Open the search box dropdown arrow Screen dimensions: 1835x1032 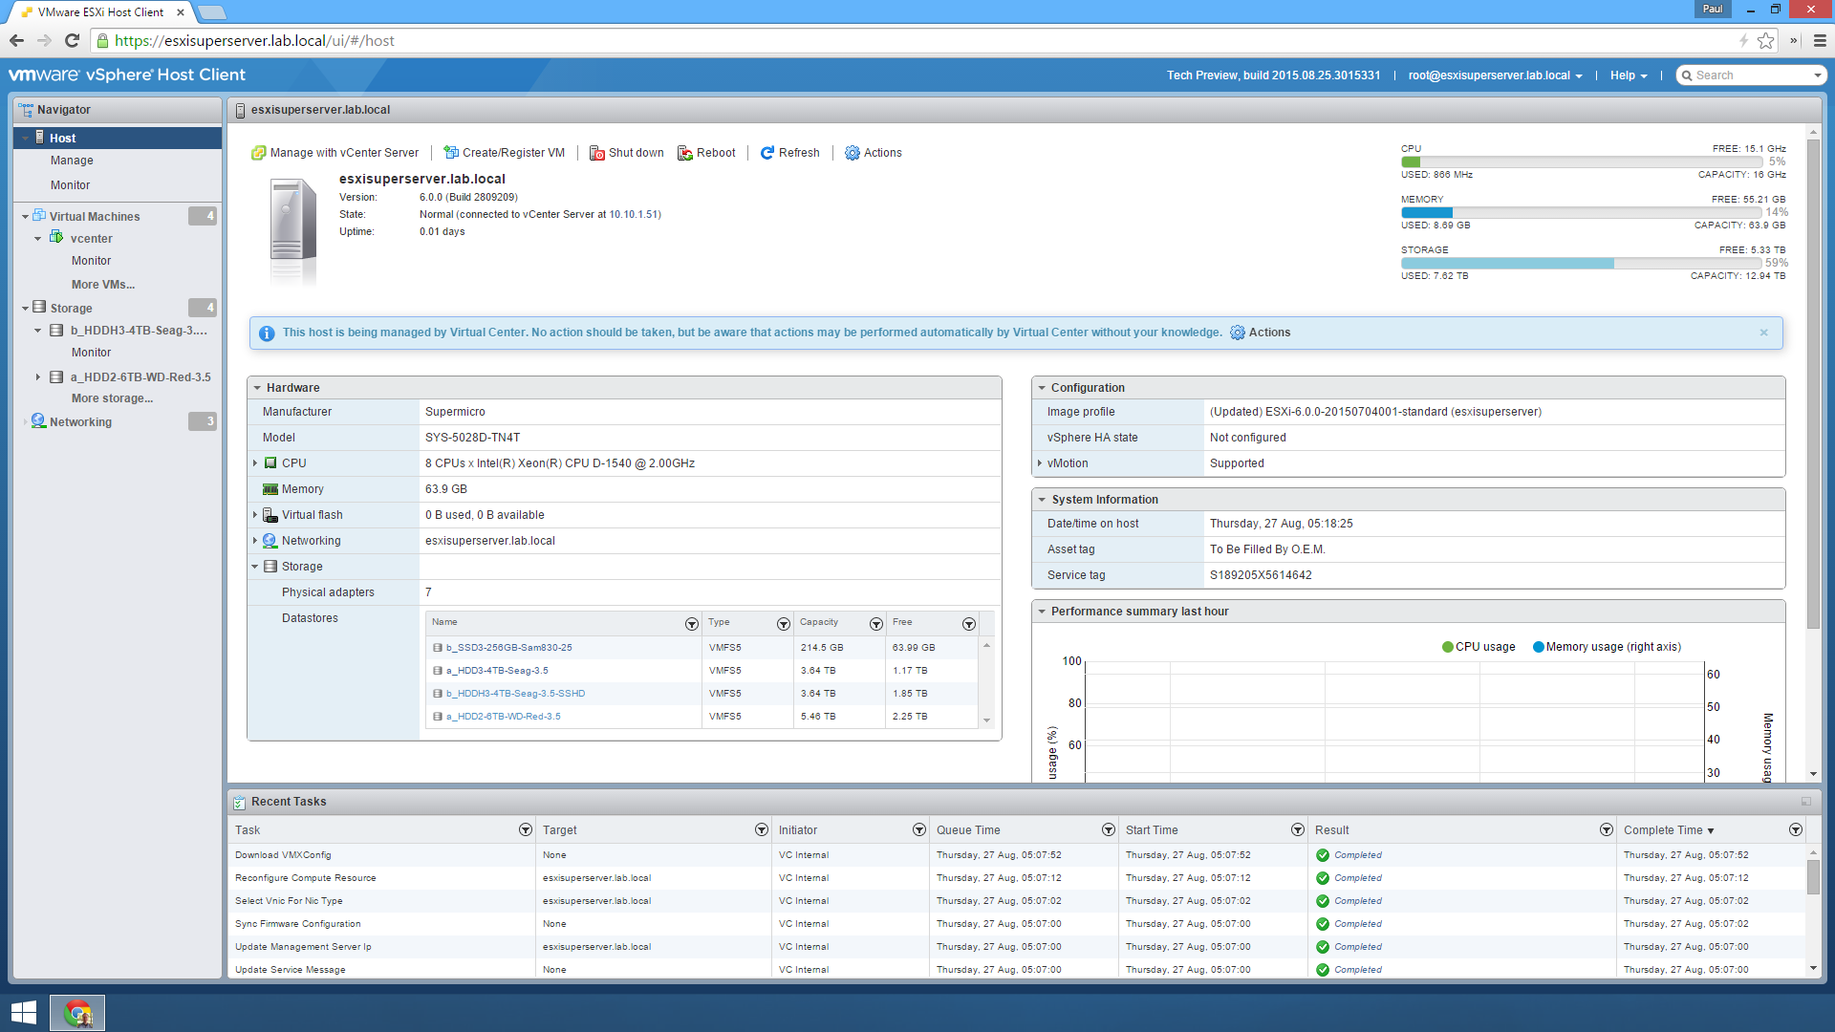point(1817,75)
